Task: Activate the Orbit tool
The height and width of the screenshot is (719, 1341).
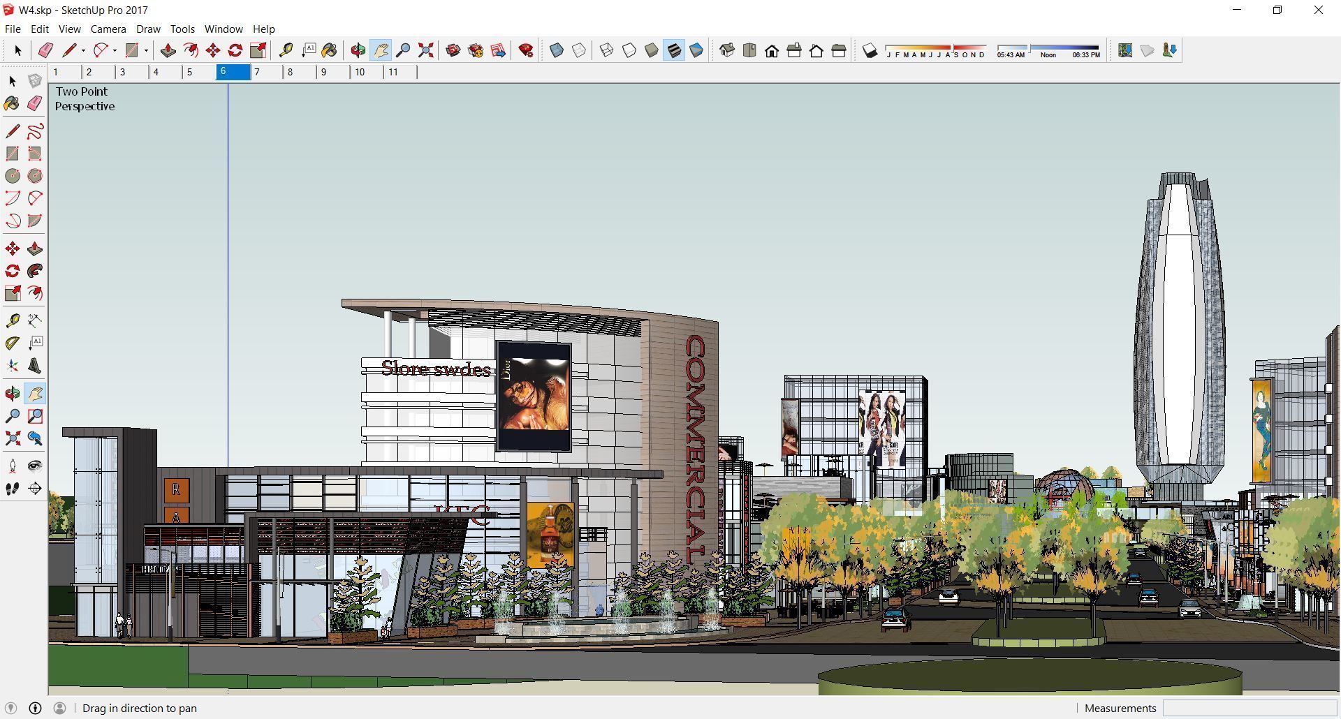Action: (x=358, y=50)
